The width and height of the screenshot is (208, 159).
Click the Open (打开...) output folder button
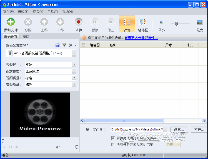click(x=199, y=130)
